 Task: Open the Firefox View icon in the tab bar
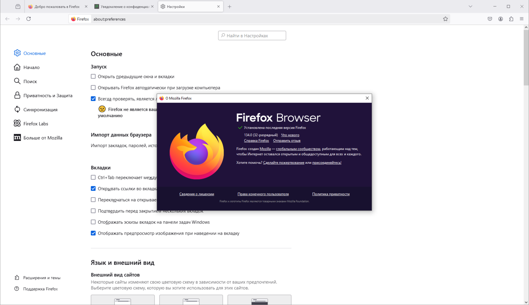[x=18, y=7]
